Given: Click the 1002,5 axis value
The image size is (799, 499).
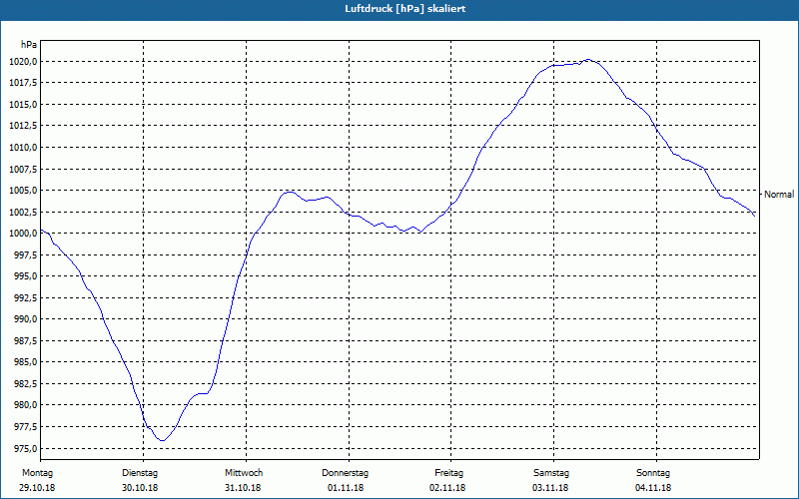Looking at the screenshot, I should coord(23,212).
